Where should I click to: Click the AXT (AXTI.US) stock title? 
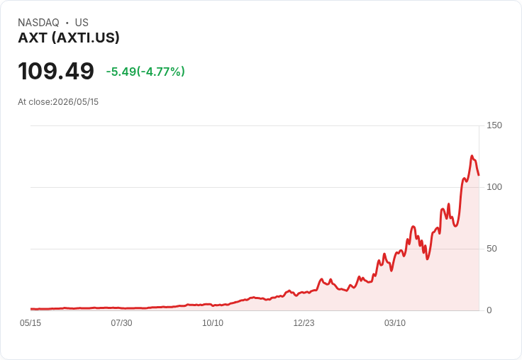(x=69, y=38)
